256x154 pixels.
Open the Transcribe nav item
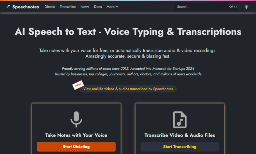coord(68,7)
